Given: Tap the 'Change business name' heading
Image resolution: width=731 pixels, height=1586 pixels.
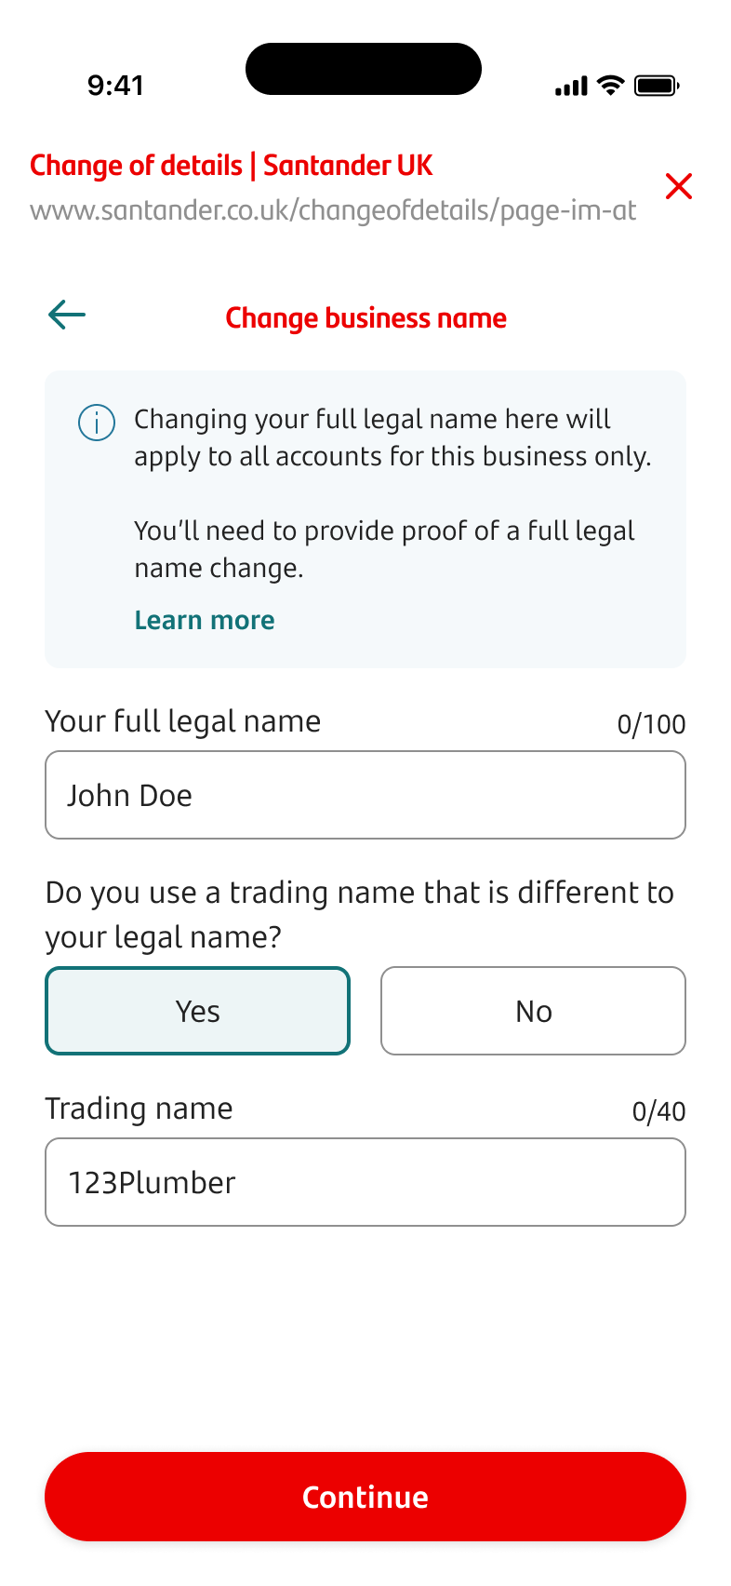Looking at the screenshot, I should pos(366,318).
